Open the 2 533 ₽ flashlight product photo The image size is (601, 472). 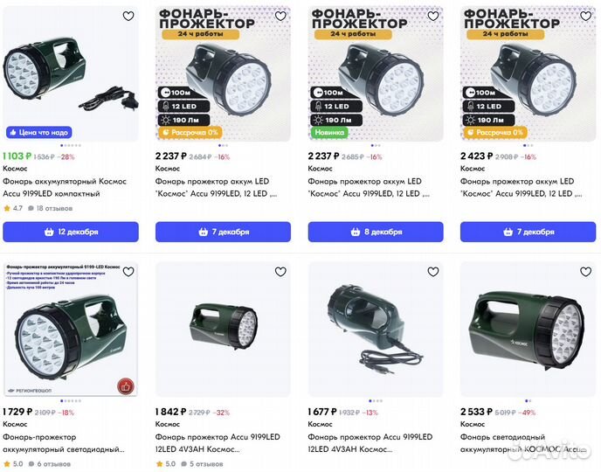[x=528, y=328]
